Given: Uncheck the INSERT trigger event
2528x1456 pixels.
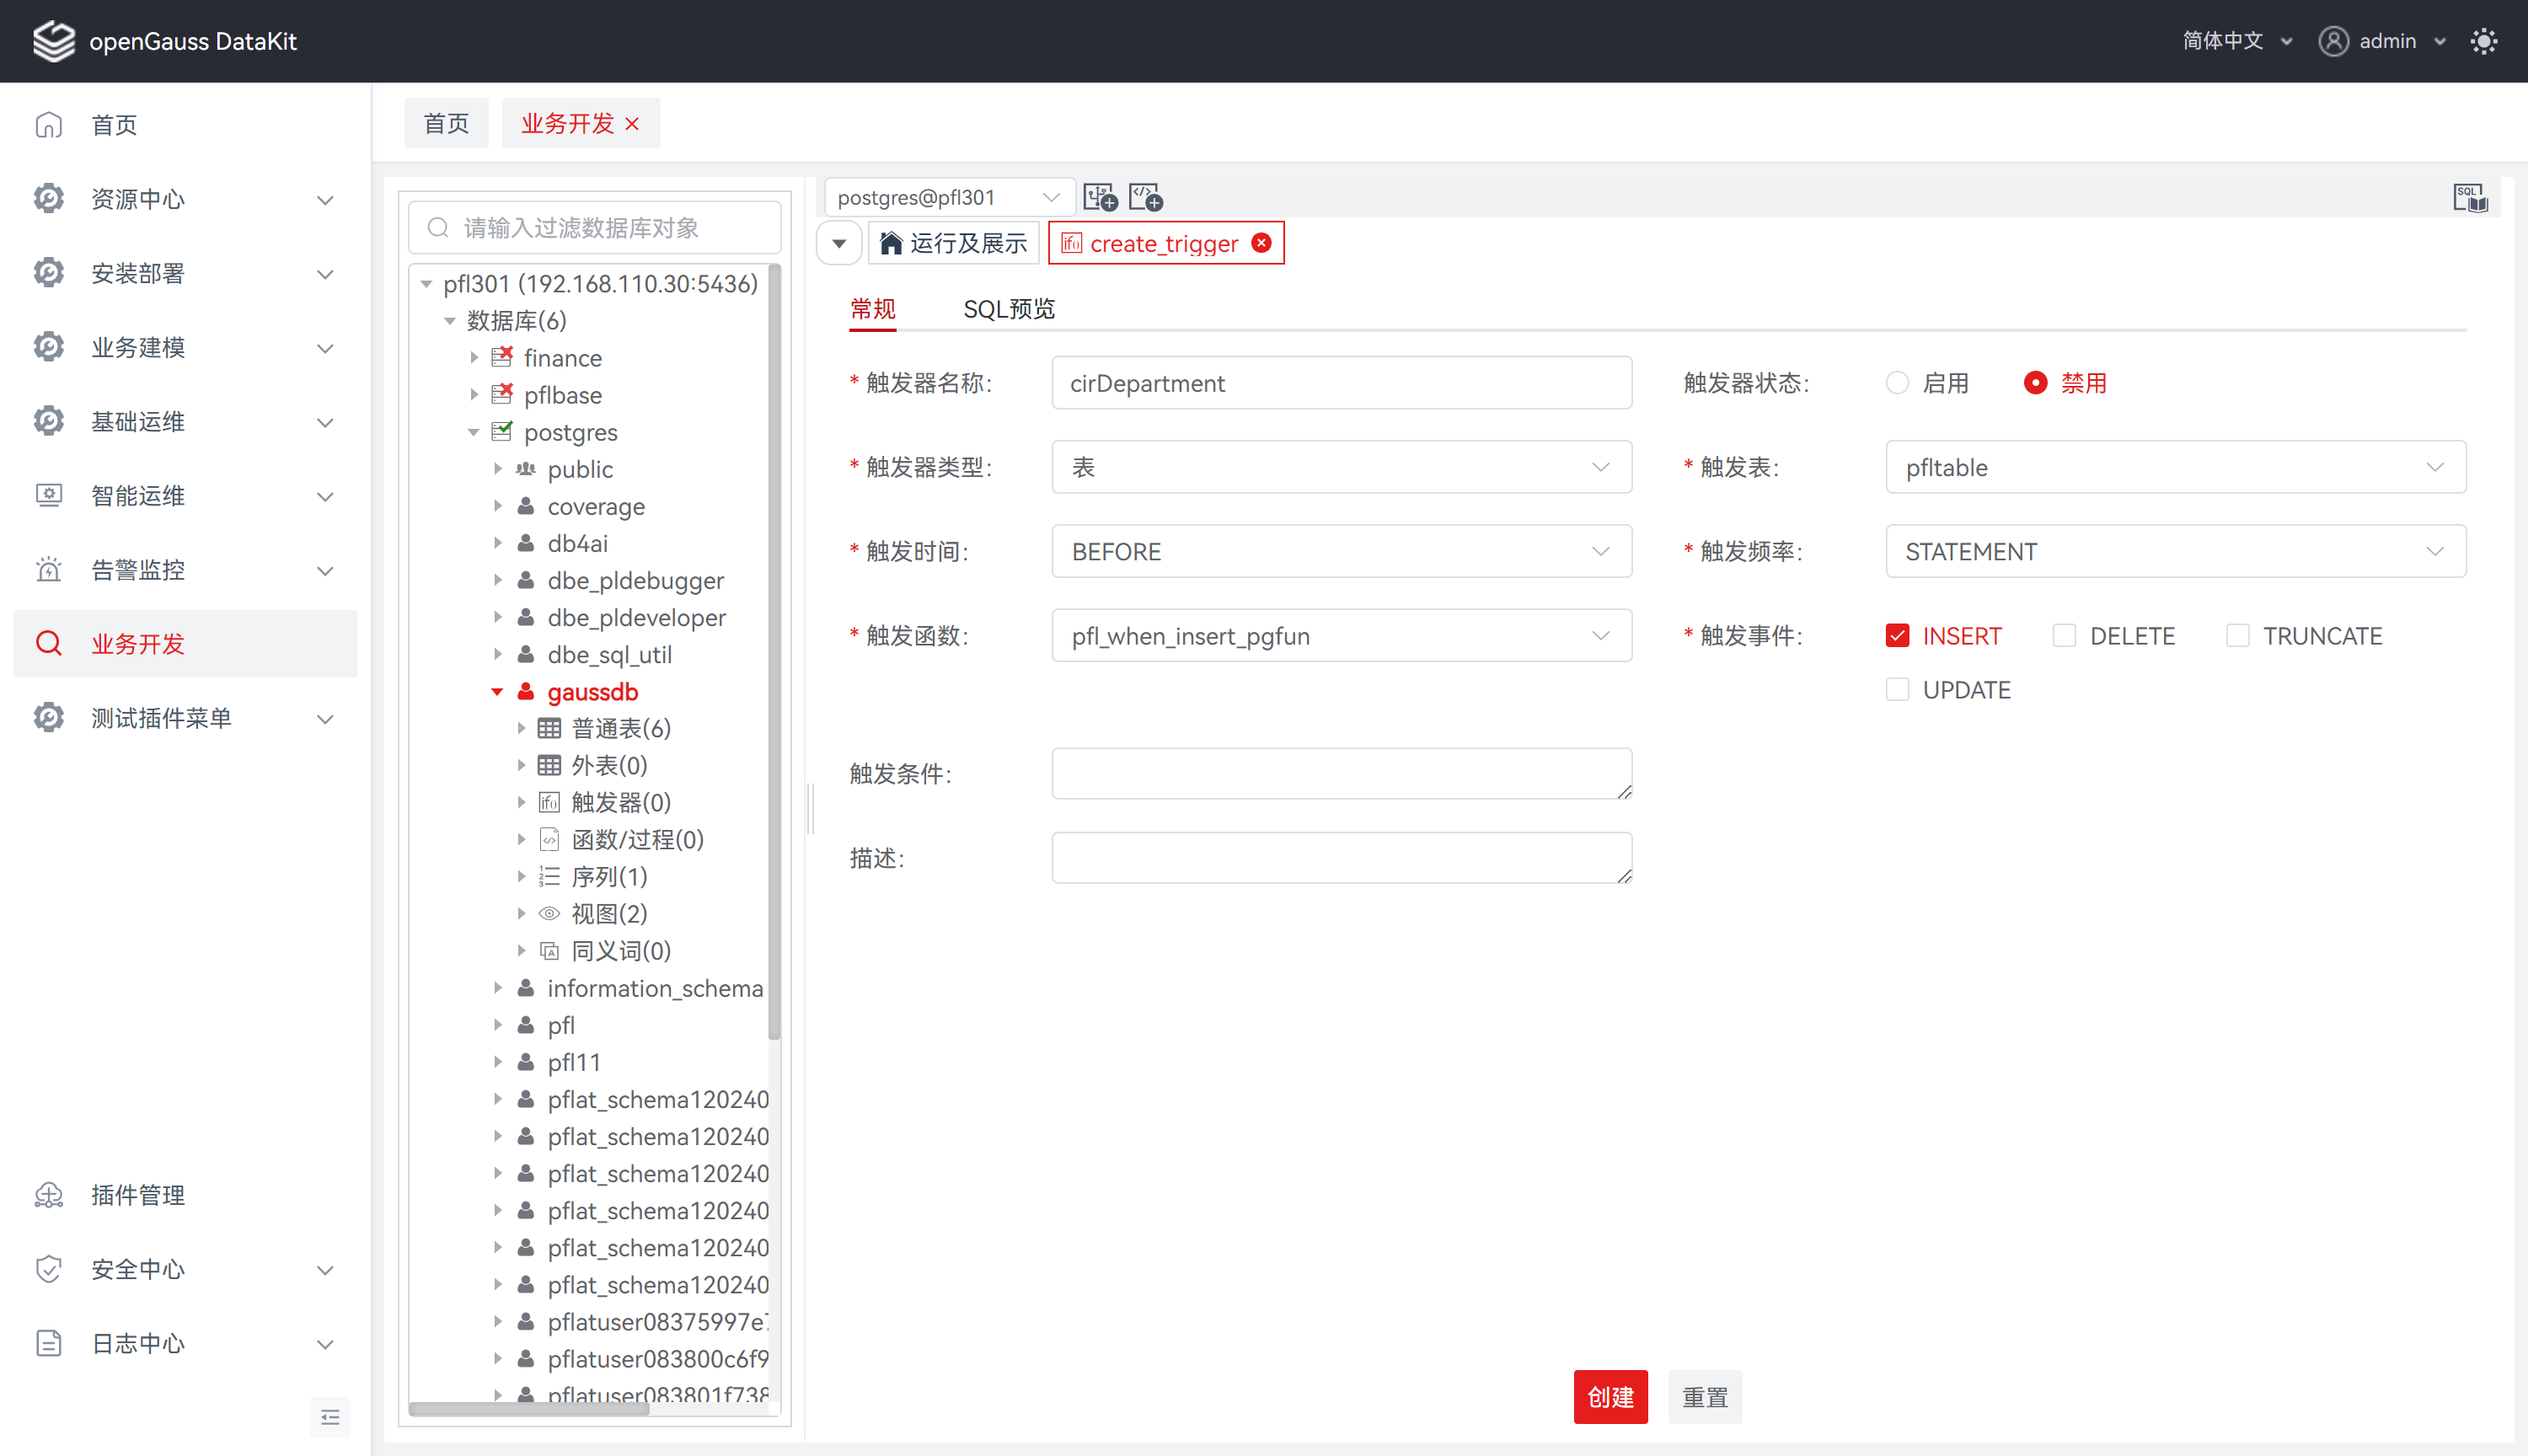Looking at the screenshot, I should pyautogui.click(x=1897, y=636).
